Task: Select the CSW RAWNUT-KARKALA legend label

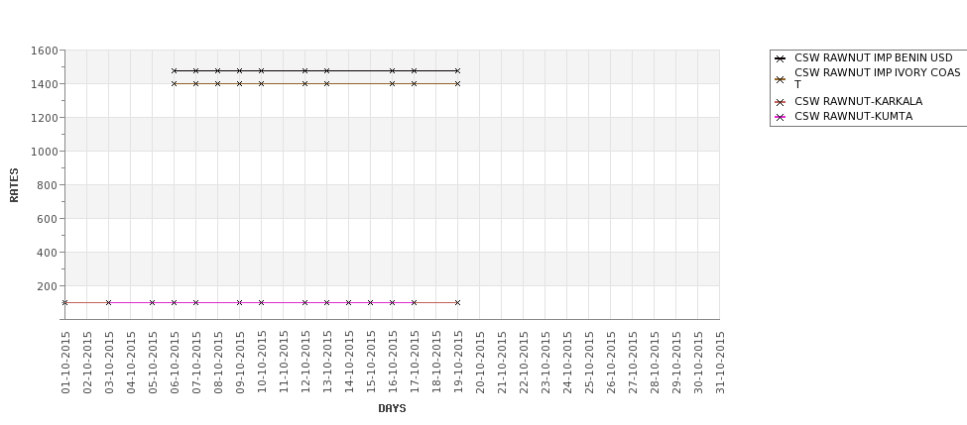Action: click(858, 102)
